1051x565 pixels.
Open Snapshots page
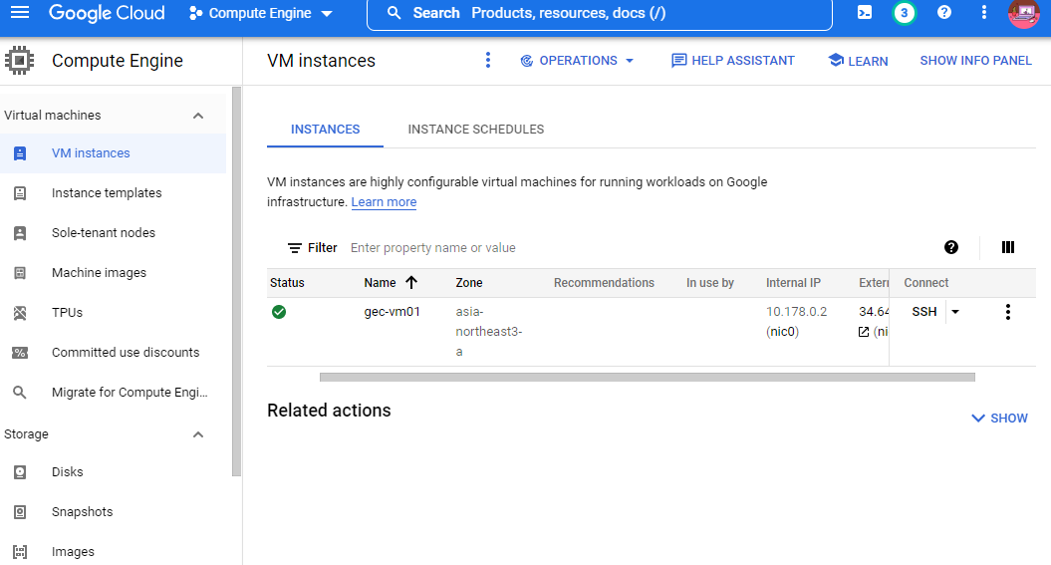coord(82,512)
